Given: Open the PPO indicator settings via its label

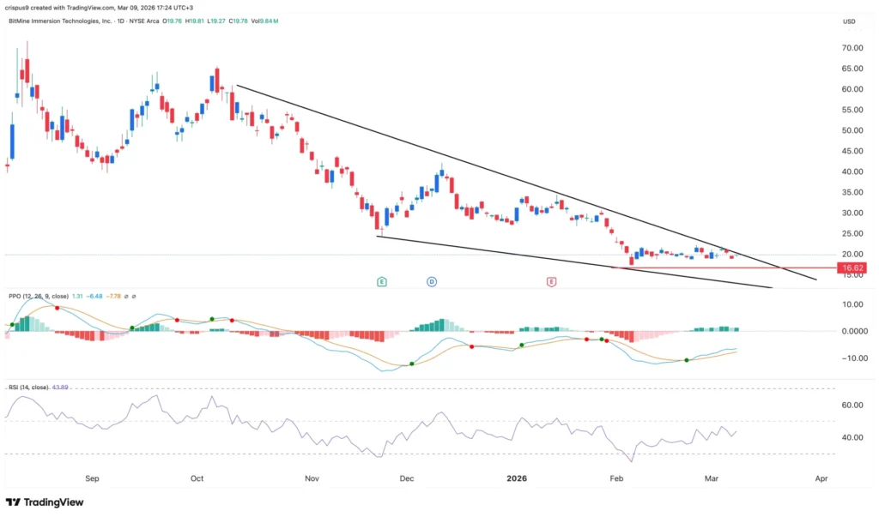Looking at the screenshot, I should pyautogui.click(x=17, y=296).
